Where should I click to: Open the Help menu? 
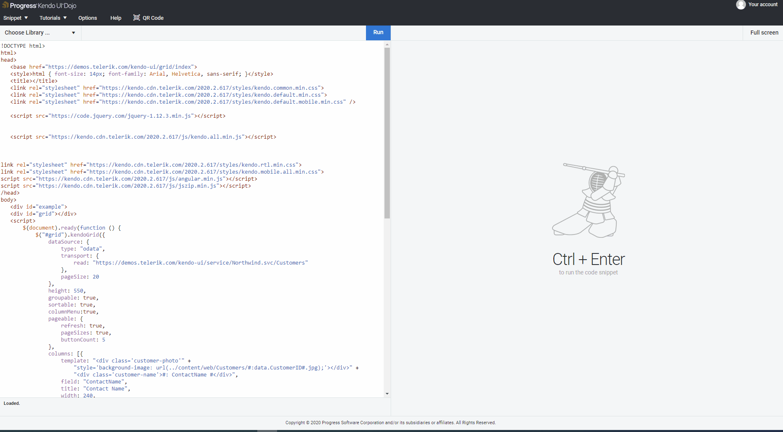pos(116,18)
